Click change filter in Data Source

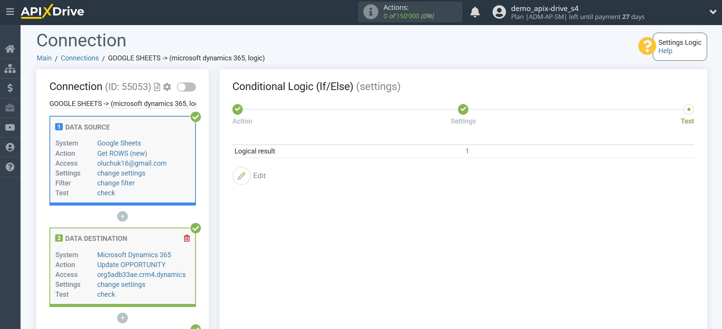pos(116,183)
